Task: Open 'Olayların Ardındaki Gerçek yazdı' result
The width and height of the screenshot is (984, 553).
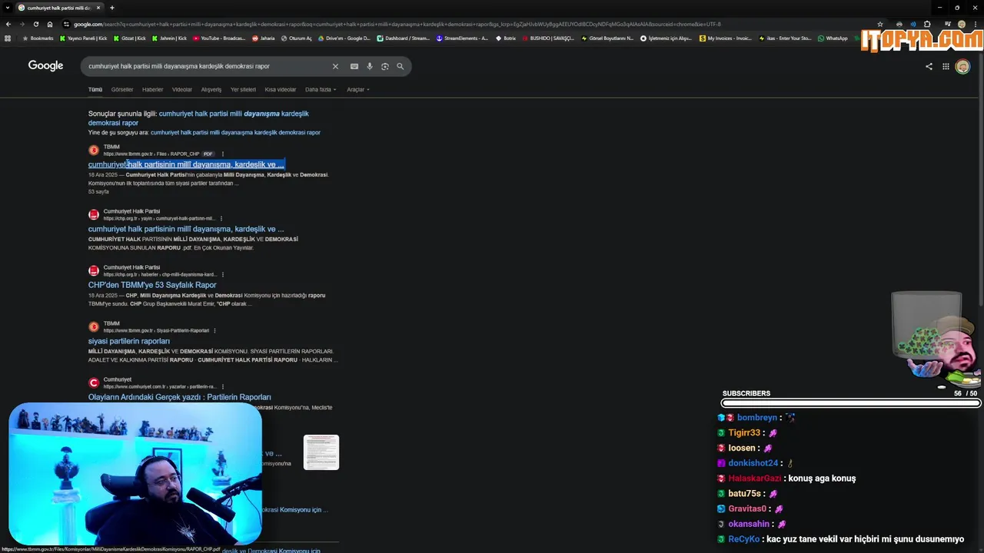Action: click(x=179, y=397)
